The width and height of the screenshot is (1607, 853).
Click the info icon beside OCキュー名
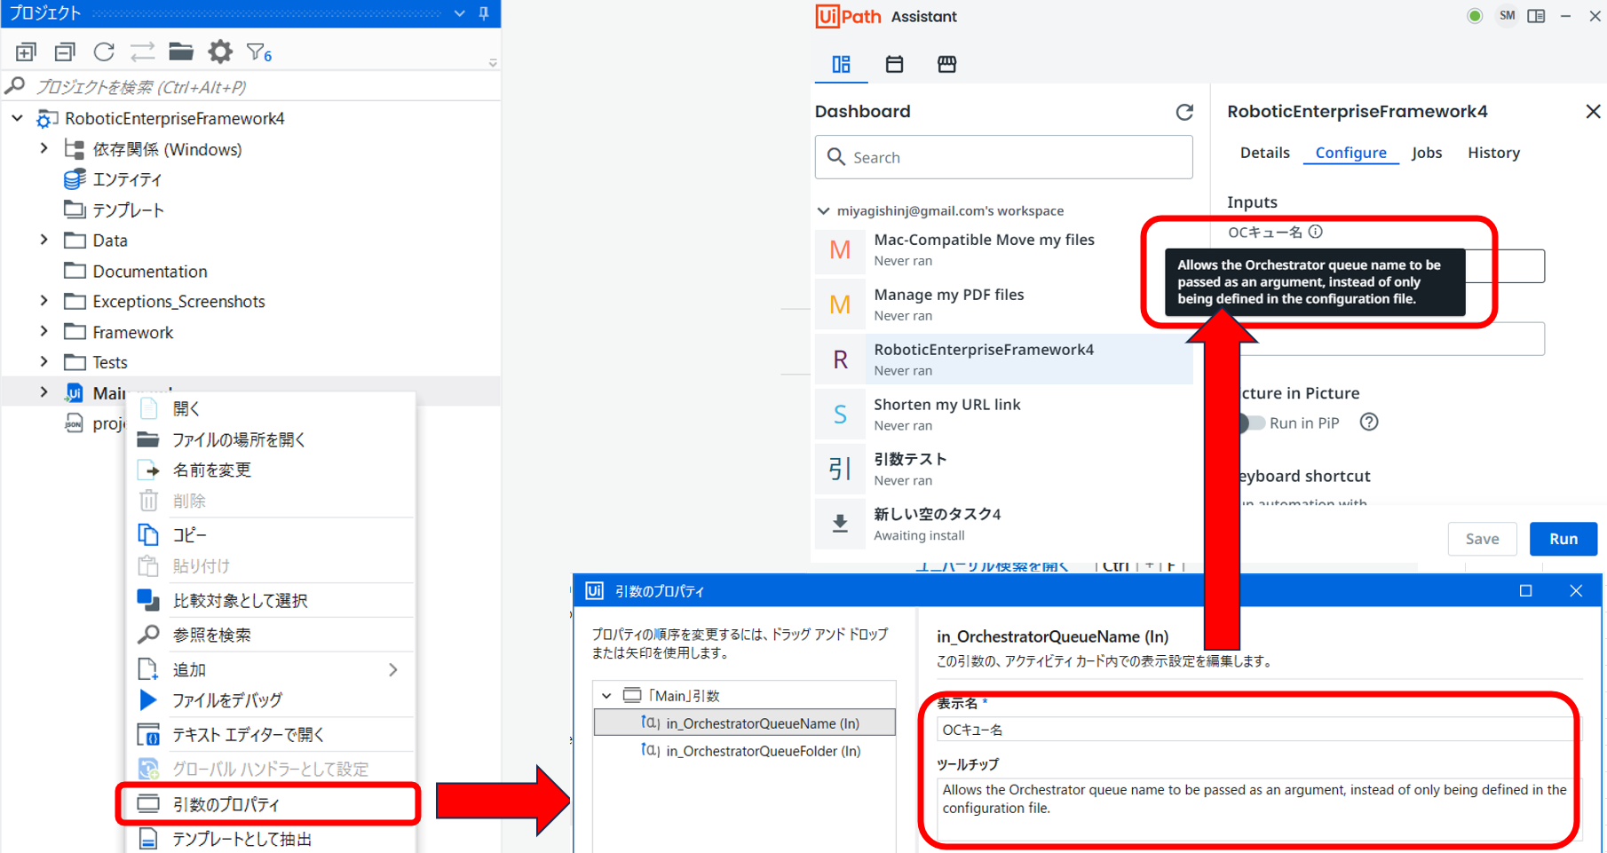[x=1316, y=232]
